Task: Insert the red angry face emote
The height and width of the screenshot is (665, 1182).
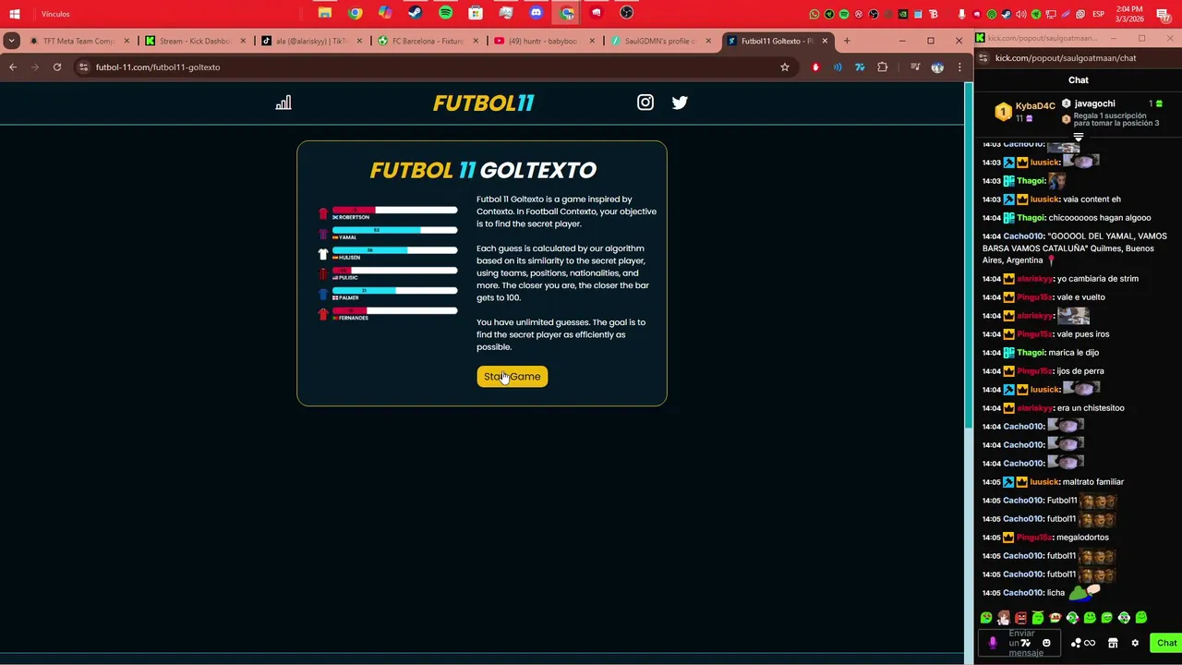Action: 1020,618
